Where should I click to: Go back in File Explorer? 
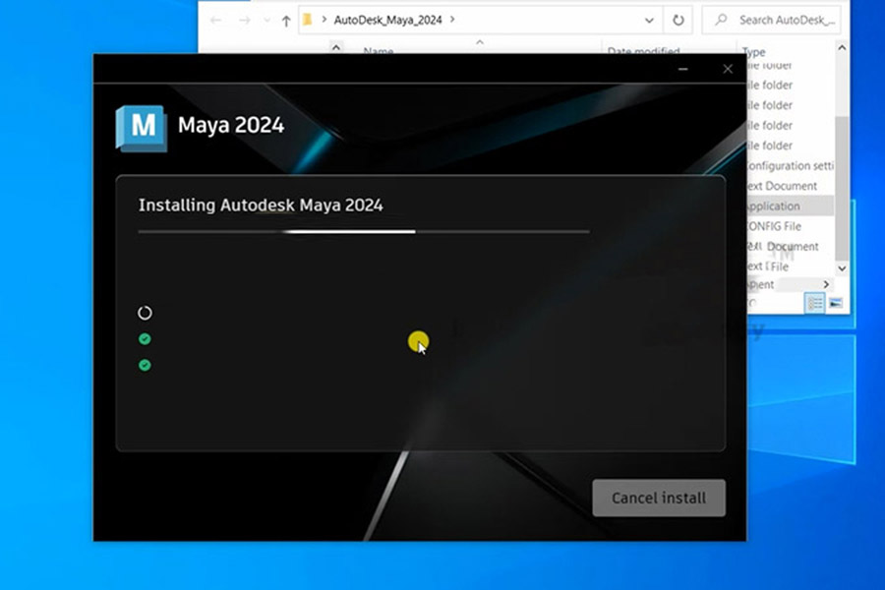(x=215, y=21)
